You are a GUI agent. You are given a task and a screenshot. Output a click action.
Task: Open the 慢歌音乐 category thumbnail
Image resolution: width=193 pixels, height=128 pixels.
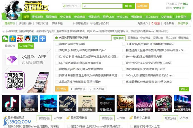(30, 103)
